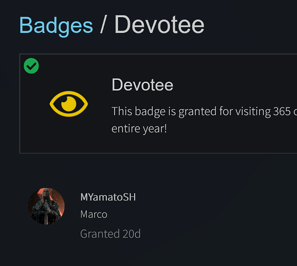Click the word 'year!' ending the description
The height and width of the screenshot is (266, 297).
(155, 129)
